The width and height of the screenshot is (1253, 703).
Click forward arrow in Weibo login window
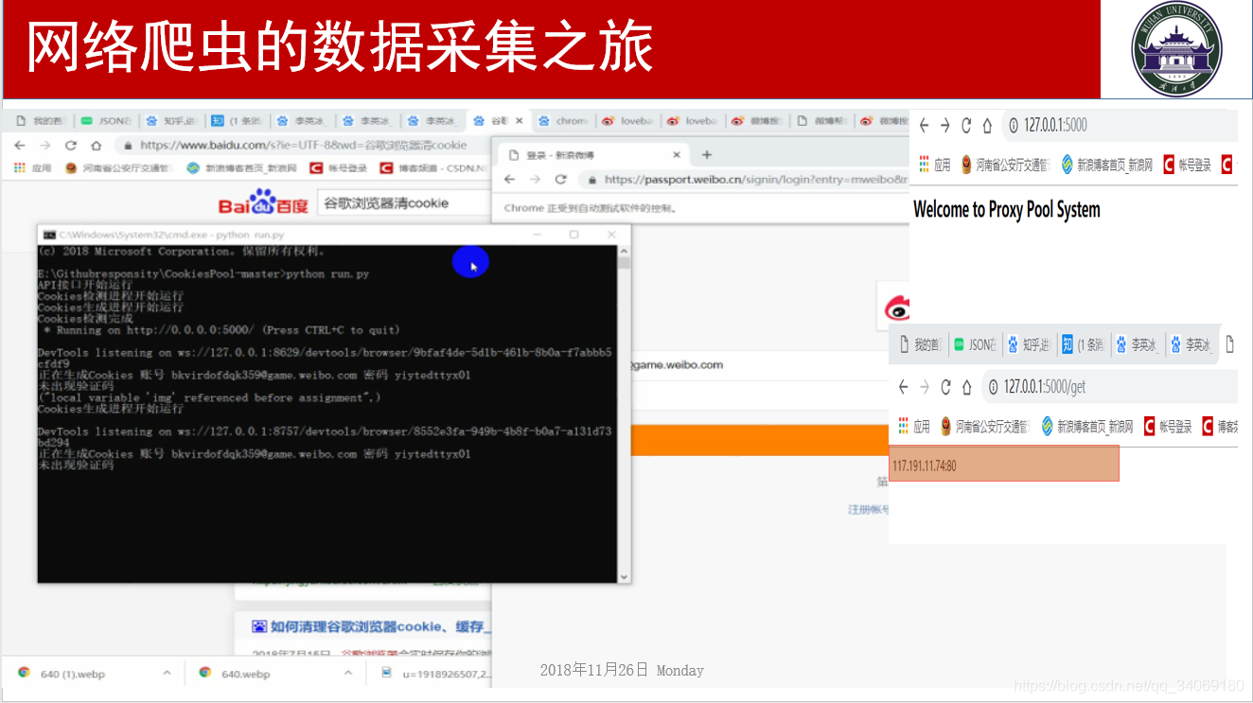(x=535, y=179)
